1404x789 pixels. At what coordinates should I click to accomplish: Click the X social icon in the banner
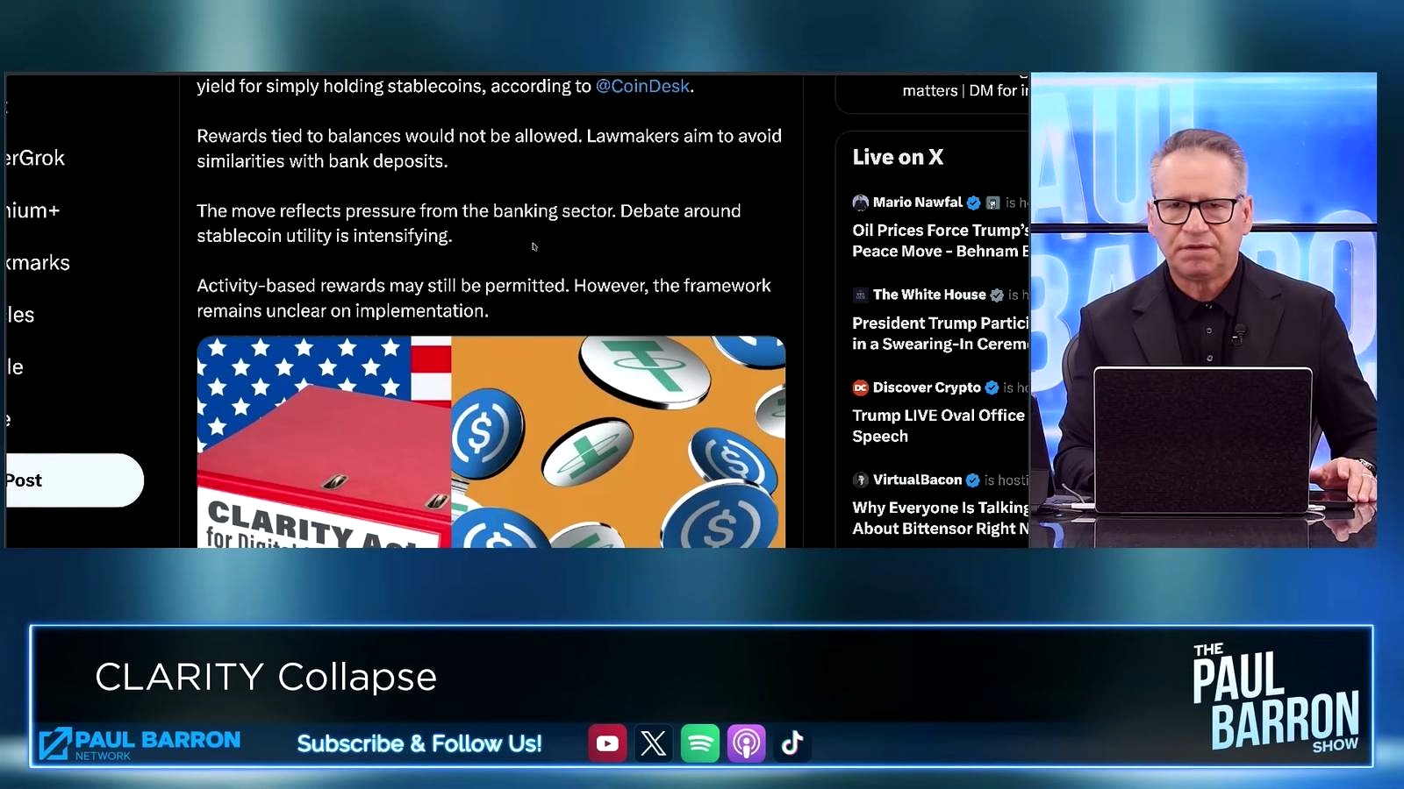(654, 743)
